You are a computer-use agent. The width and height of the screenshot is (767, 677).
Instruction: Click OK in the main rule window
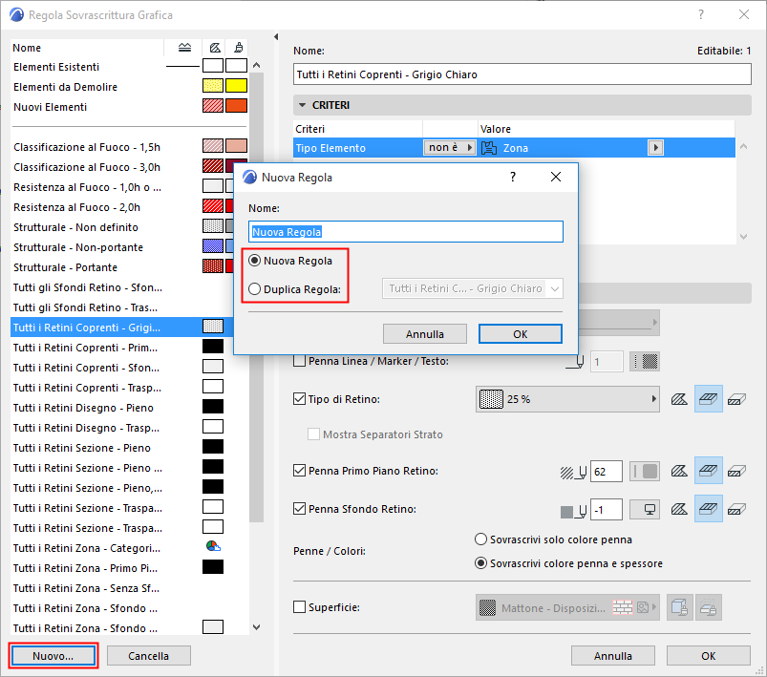[709, 656]
